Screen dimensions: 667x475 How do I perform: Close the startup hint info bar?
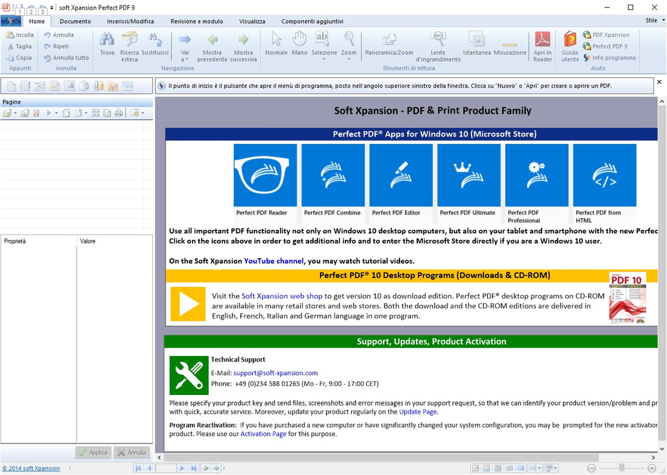coord(659,82)
